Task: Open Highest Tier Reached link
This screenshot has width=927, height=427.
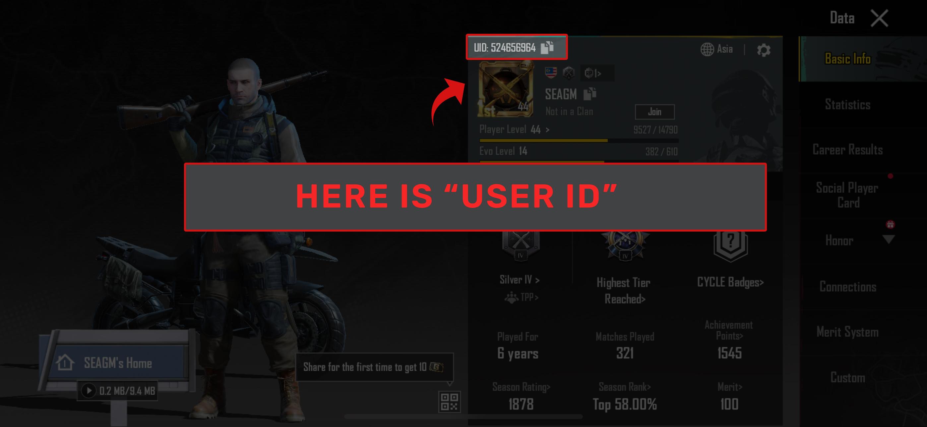Action: [624, 290]
